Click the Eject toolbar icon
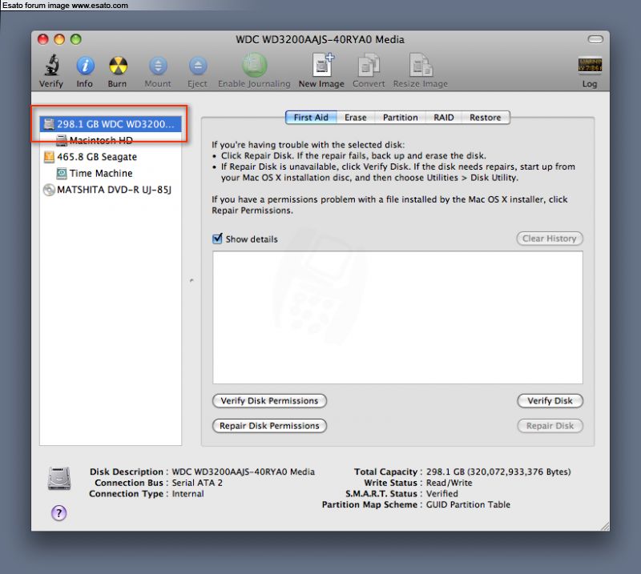This screenshot has width=641, height=574. (198, 66)
